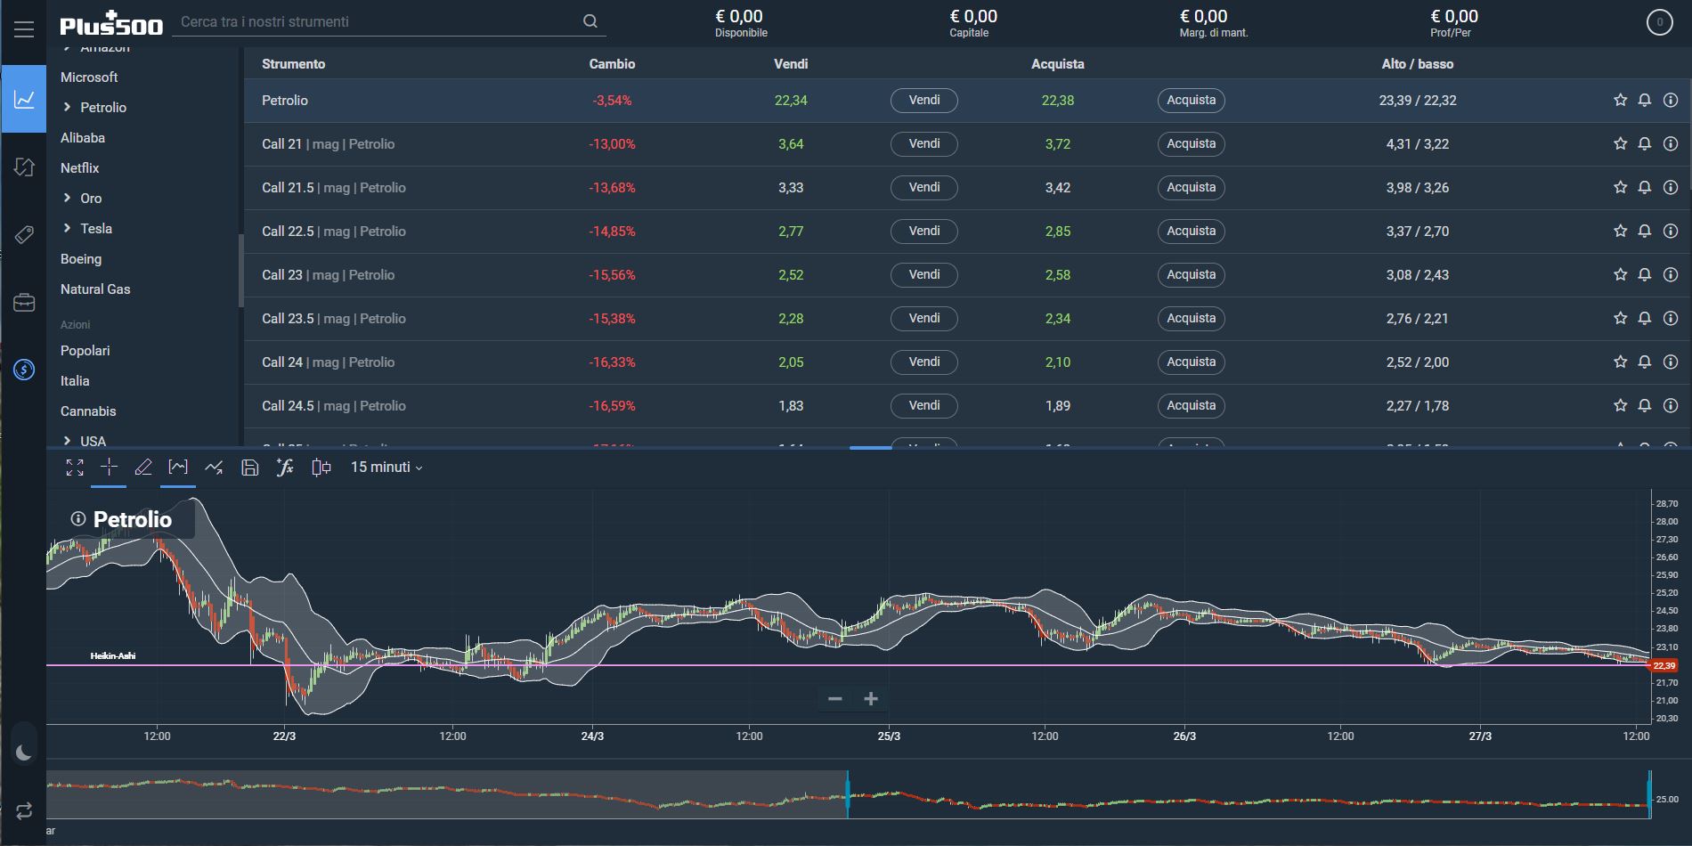This screenshot has width=1692, height=846.
Task: Save the chart layout
Action: coord(249,468)
